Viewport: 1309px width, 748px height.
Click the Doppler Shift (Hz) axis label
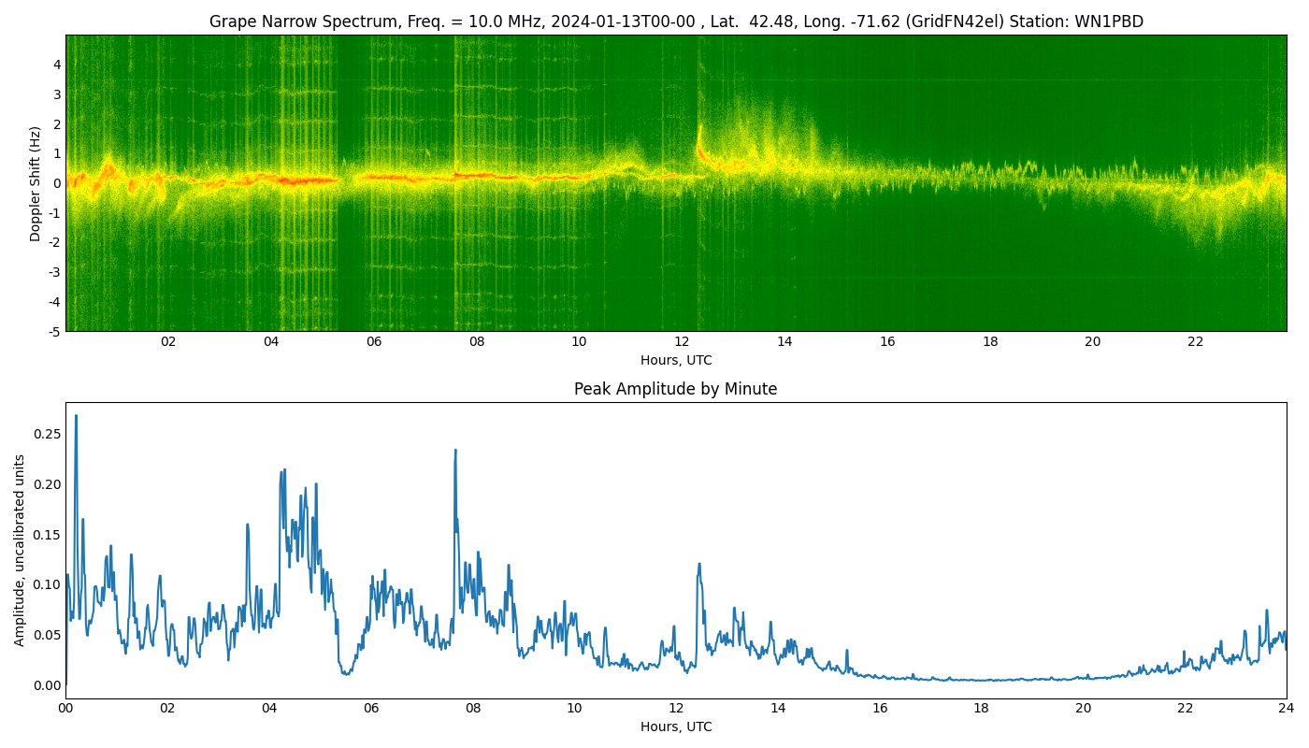pyautogui.click(x=36, y=183)
